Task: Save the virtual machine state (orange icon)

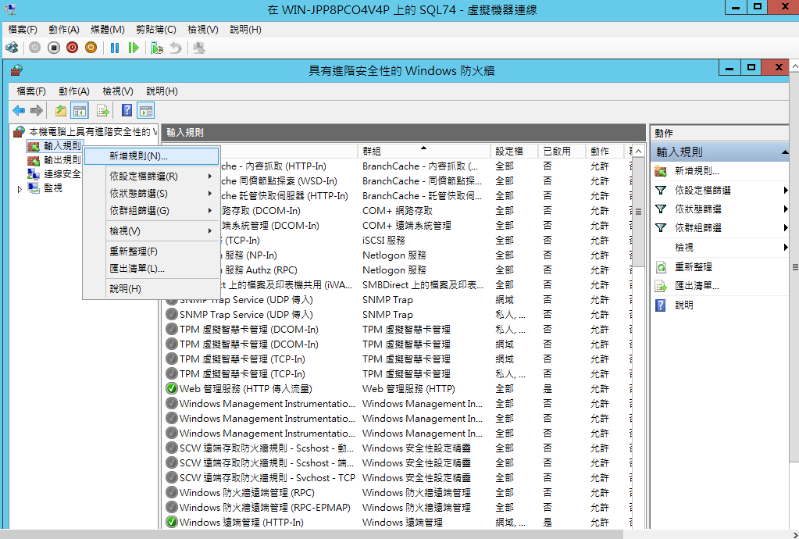Action: (x=91, y=48)
